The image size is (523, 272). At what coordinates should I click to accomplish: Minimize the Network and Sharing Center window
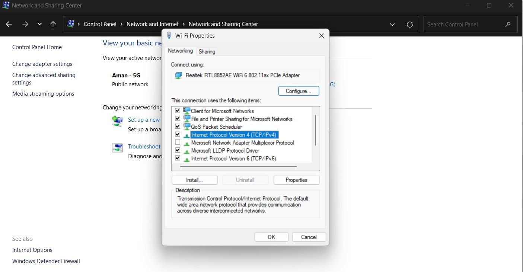click(x=467, y=5)
